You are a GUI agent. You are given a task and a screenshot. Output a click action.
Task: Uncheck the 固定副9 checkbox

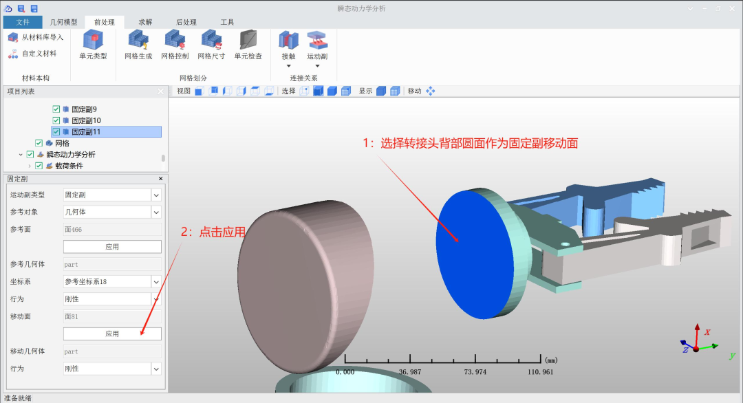coord(56,109)
